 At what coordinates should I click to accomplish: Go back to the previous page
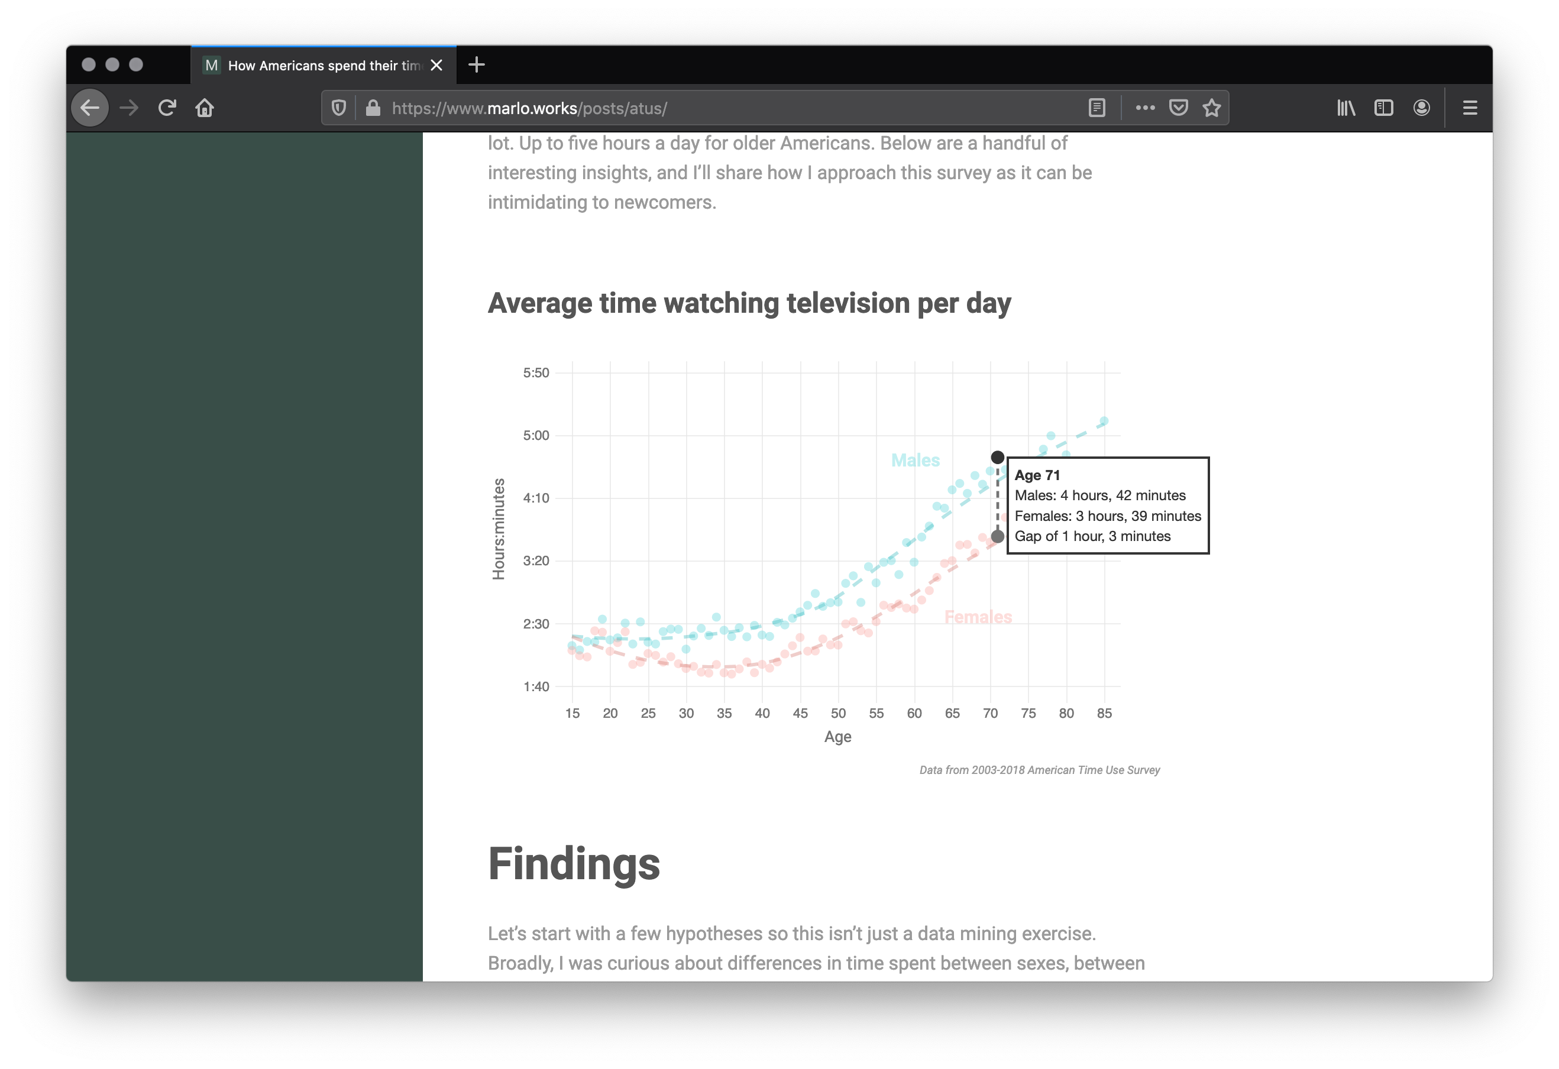(x=90, y=108)
